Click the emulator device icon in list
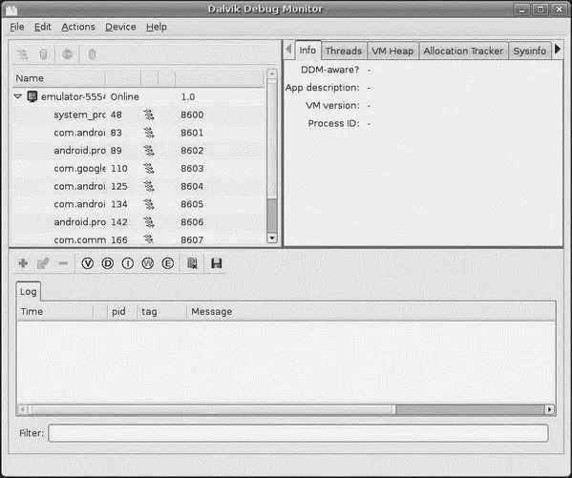The width and height of the screenshot is (572, 478). click(x=32, y=96)
